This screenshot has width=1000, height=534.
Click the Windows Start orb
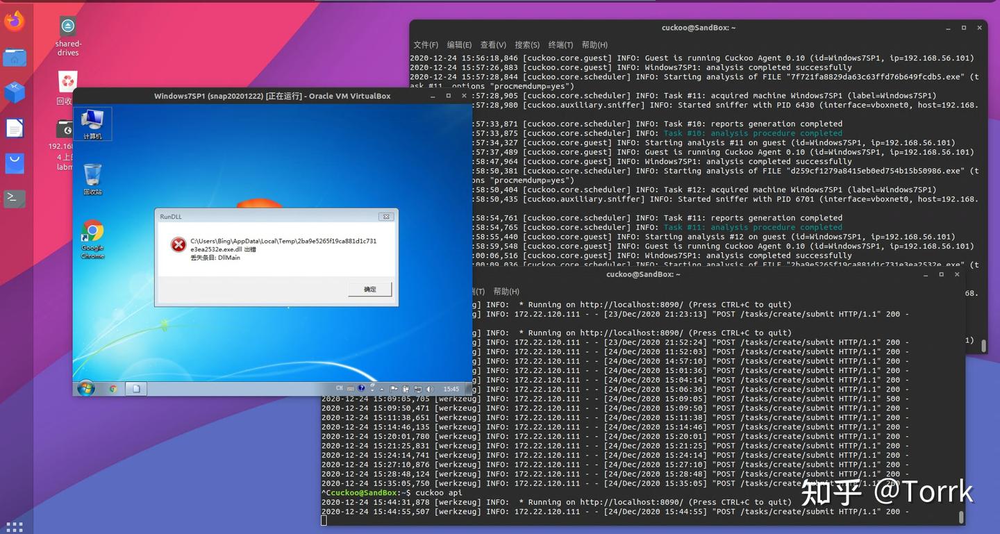[x=85, y=388]
